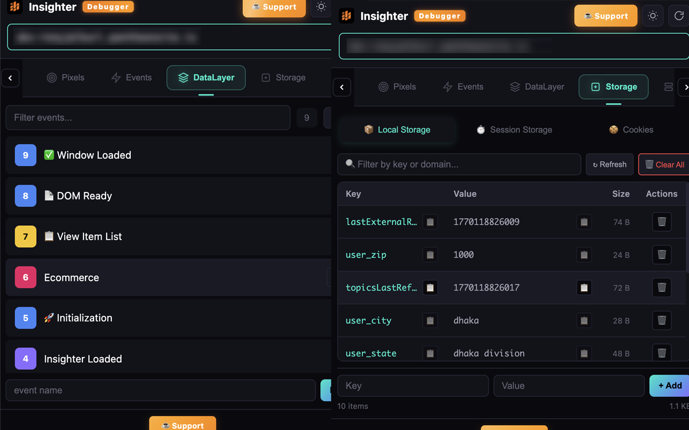This screenshot has width=689, height=430.
Task: Copy the user_zip key name
Action: 430,255
